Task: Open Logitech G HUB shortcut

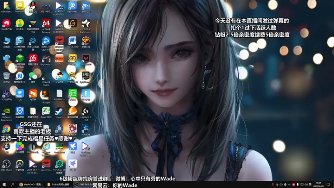Action: 86,114
